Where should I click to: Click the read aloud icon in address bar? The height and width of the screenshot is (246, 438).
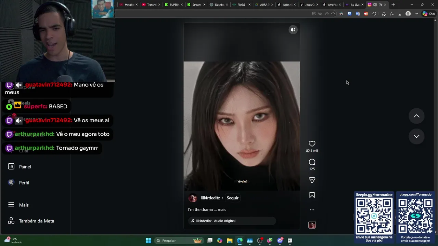[x=326, y=14]
